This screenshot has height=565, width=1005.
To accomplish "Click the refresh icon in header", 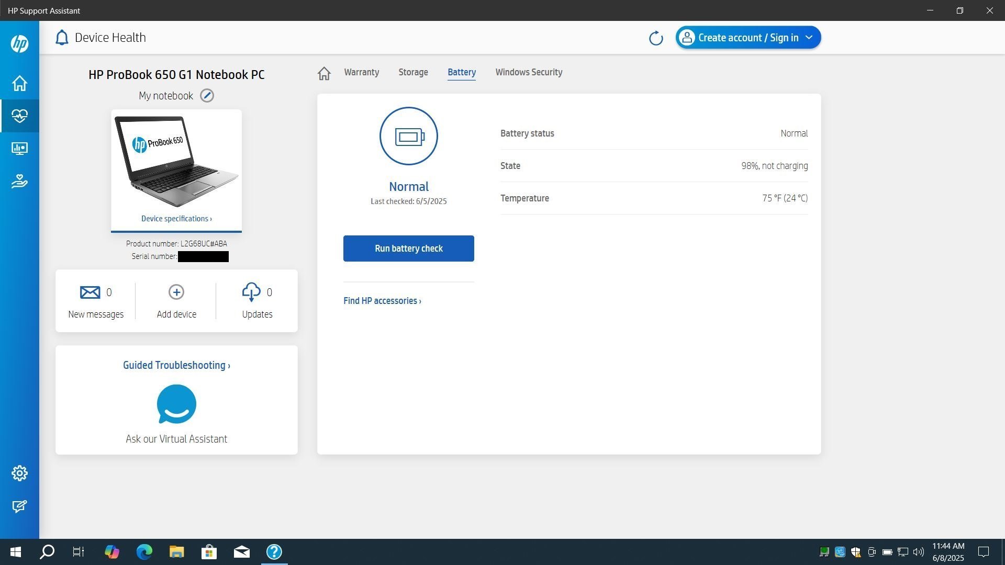I will [656, 38].
